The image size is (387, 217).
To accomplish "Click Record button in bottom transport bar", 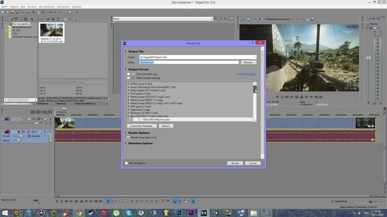I will [57, 201].
